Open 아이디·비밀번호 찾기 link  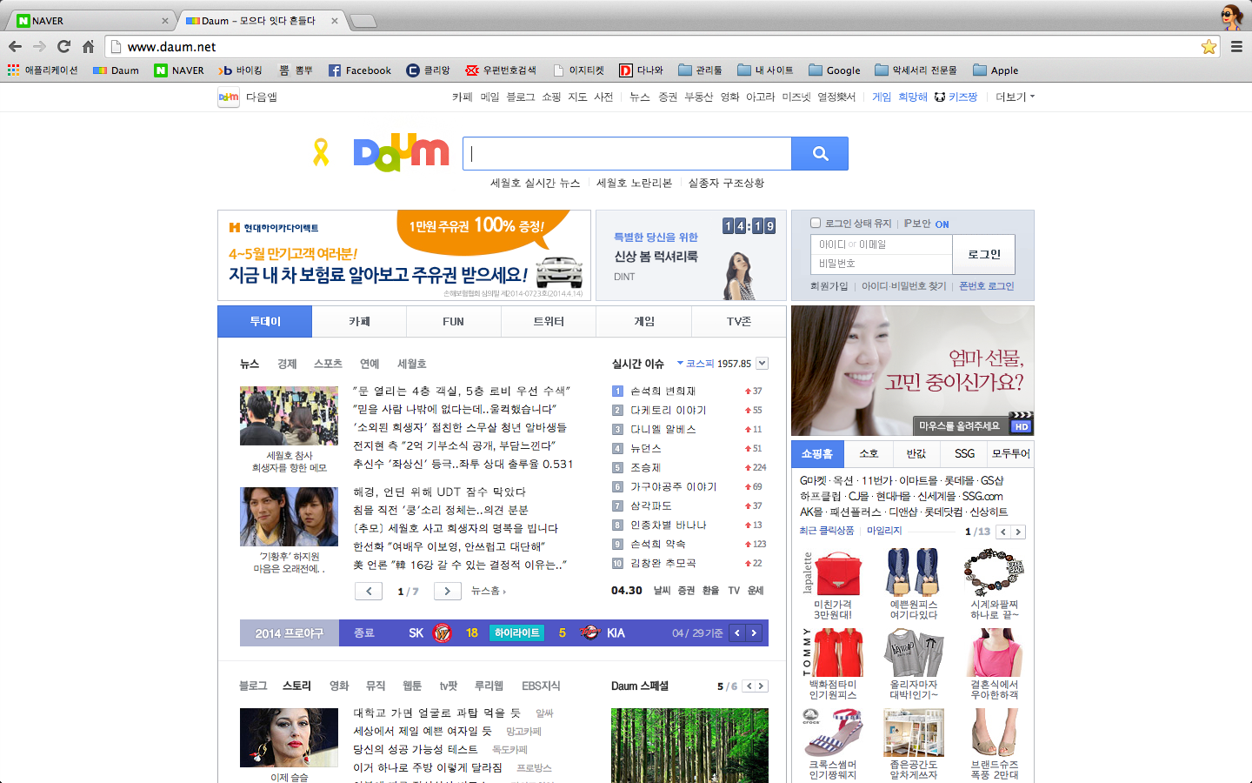click(903, 285)
